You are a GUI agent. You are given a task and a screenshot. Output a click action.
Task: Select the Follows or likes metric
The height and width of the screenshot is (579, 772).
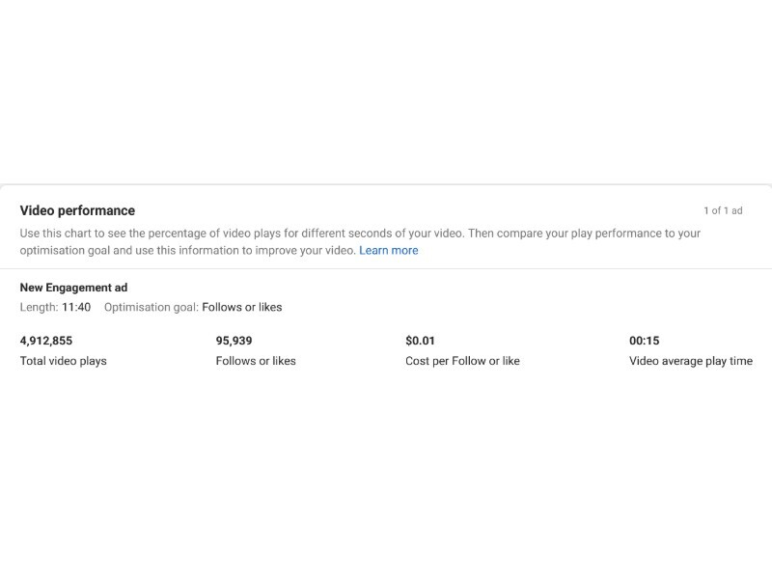256,360
